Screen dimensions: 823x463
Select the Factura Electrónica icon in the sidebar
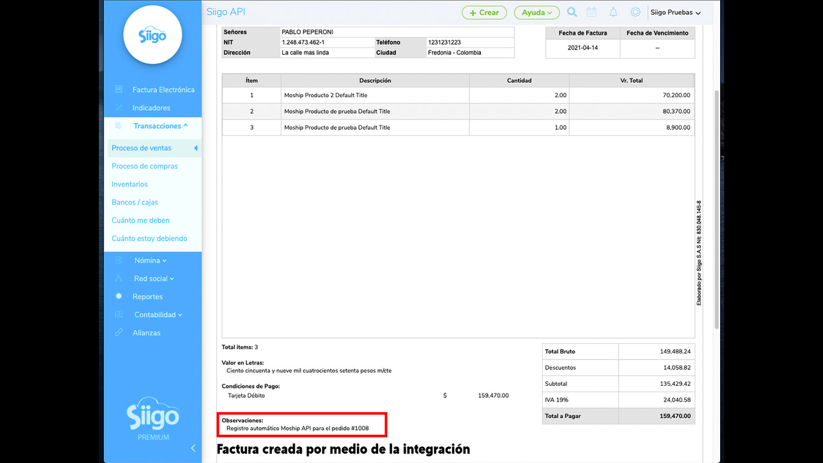click(118, 89)
